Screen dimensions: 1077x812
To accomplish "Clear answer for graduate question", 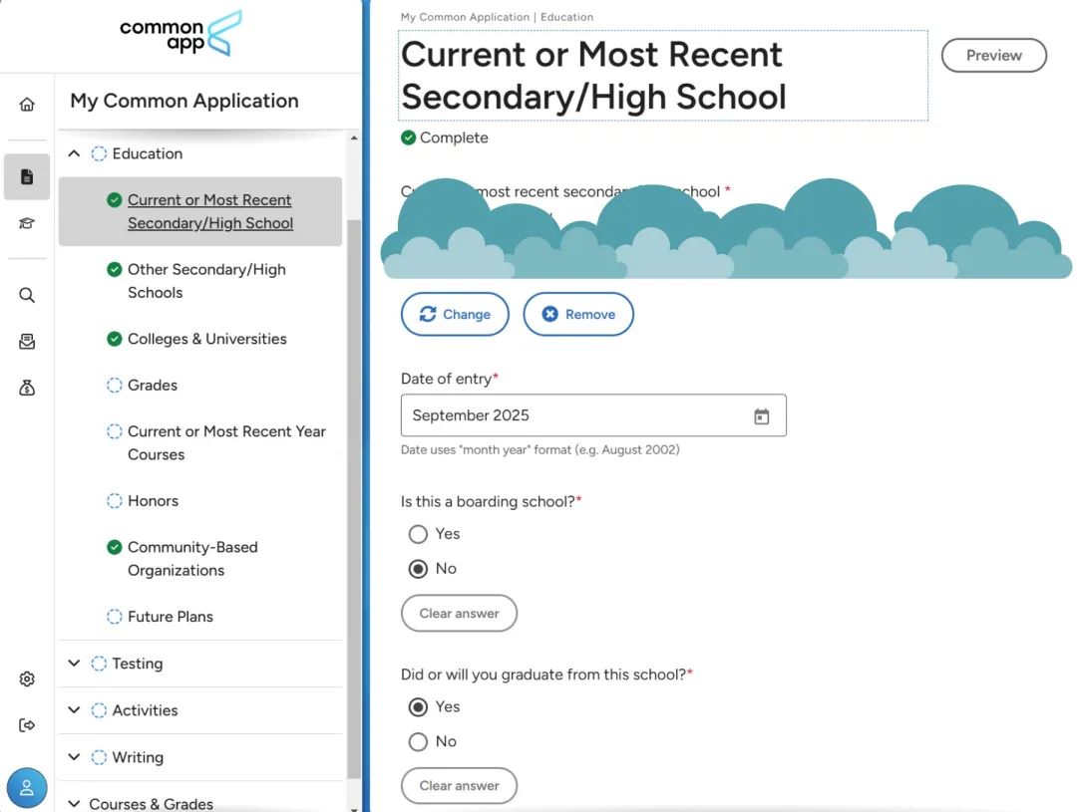I will coord(459,786).
